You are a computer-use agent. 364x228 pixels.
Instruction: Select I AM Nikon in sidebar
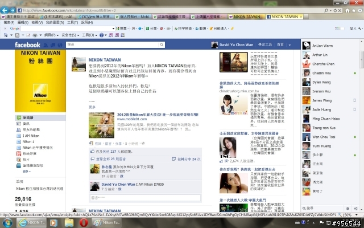pos(31,136)
